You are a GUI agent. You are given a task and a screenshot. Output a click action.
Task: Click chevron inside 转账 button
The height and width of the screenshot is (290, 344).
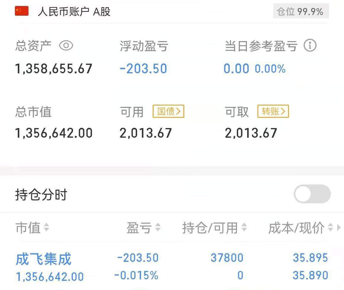(x=283, y=111)
